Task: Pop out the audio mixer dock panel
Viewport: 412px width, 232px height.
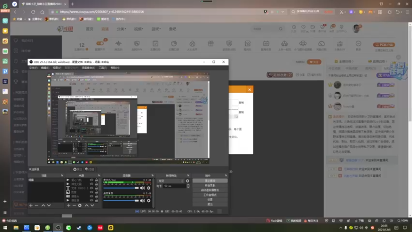Action: coord(152,175)
